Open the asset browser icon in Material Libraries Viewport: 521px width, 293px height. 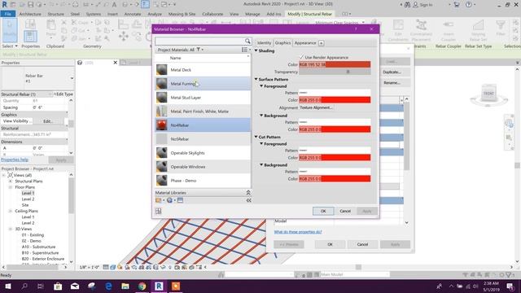[180, 200]
